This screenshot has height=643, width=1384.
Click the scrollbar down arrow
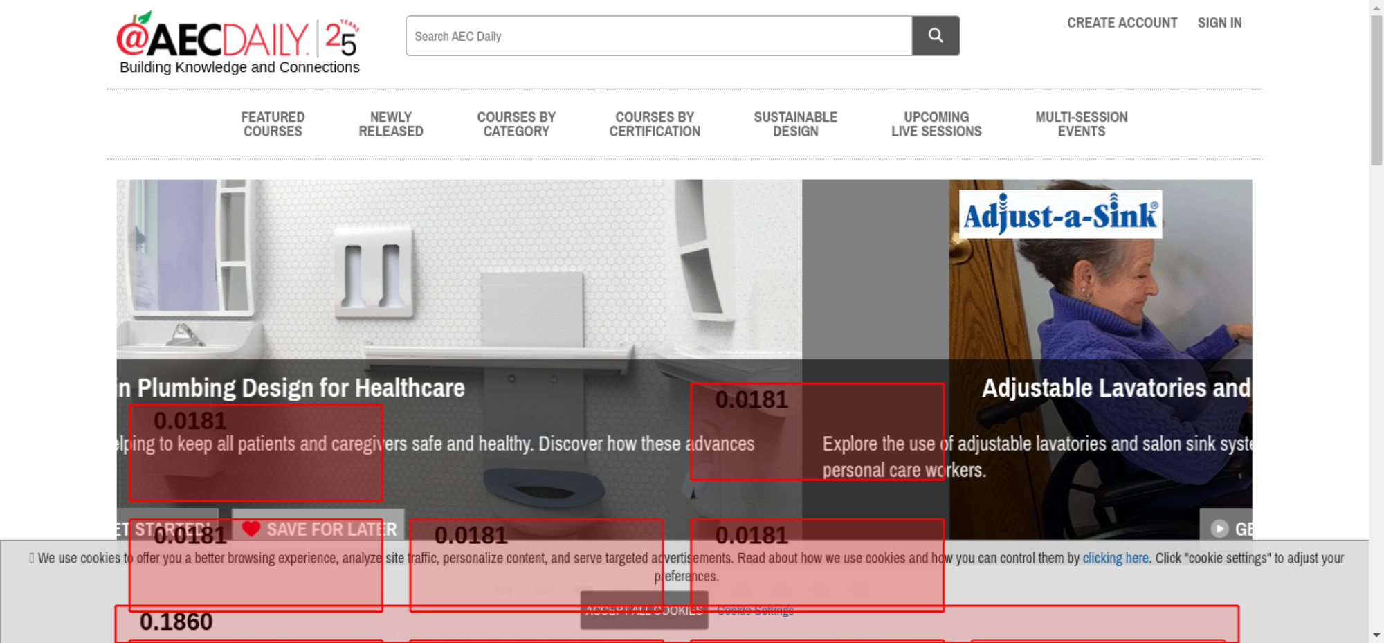point(1376,635)
